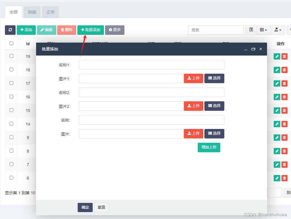291x219 pixels.
Task: Click the delete trash icon for row 7
Action: [284, 164]
